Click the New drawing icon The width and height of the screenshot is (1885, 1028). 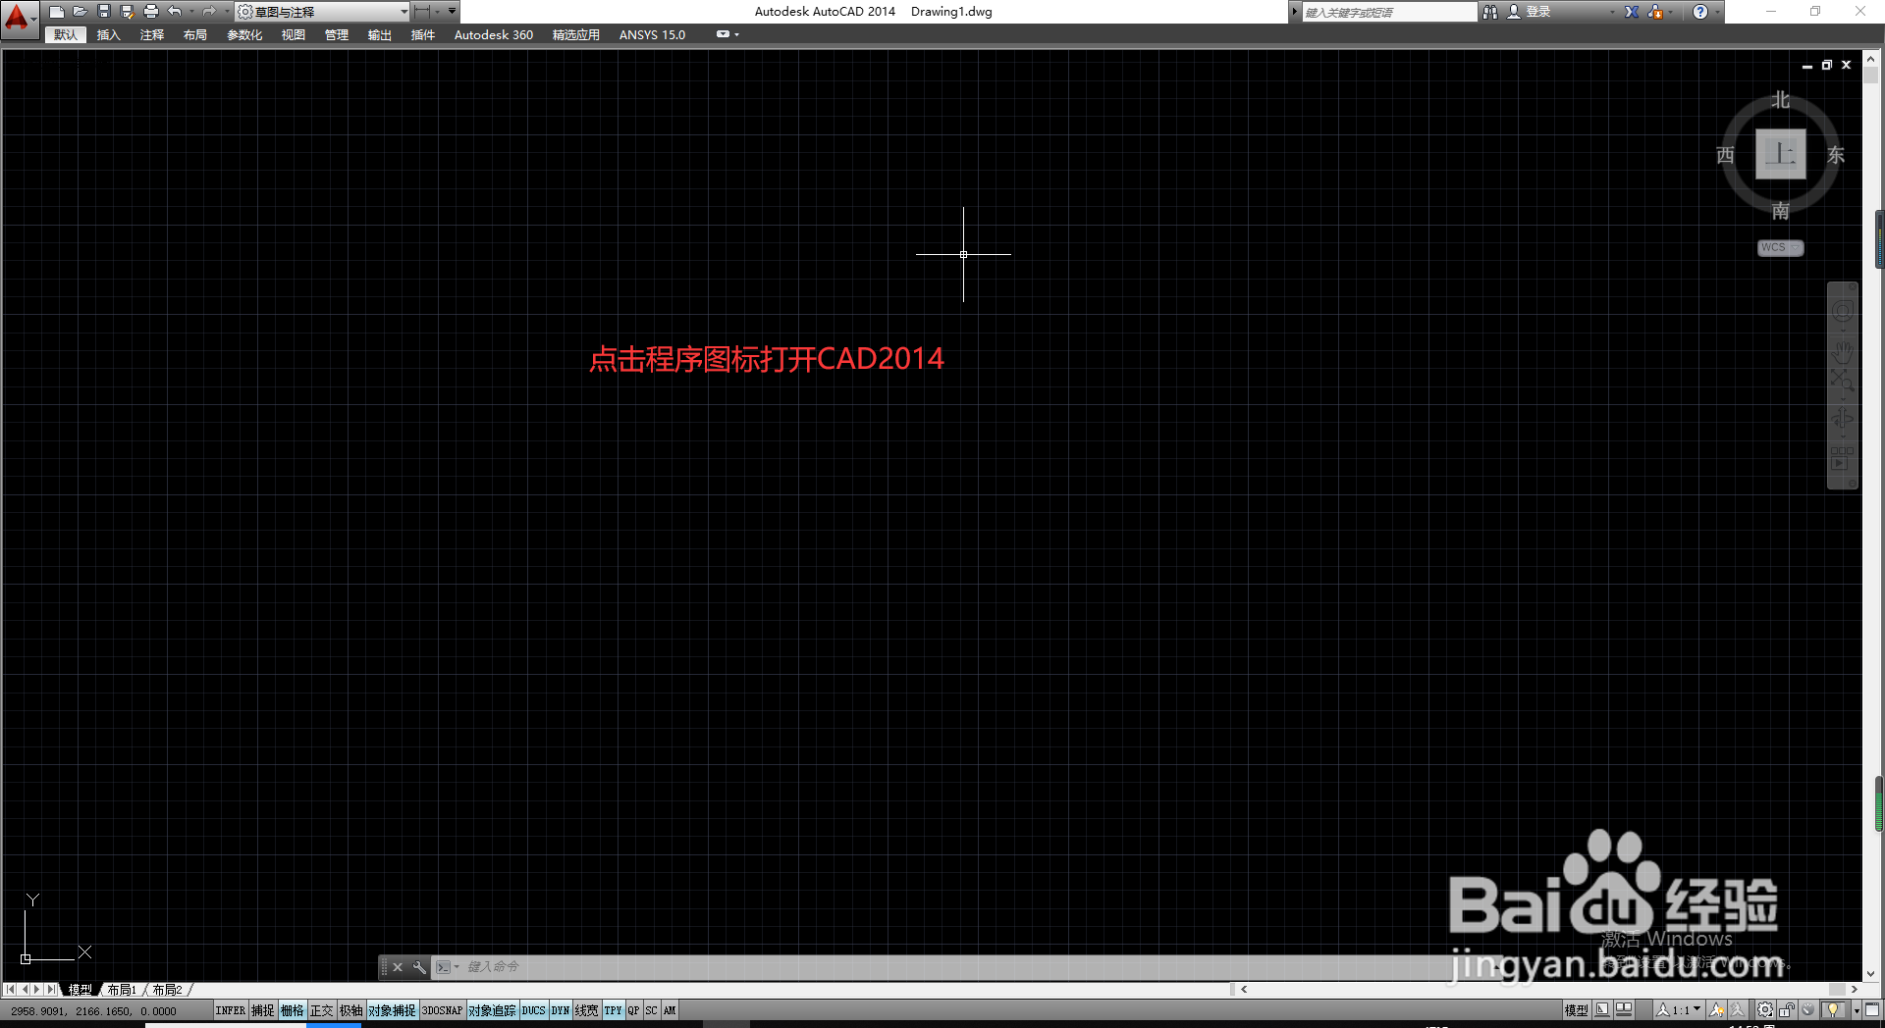point(57,12)
